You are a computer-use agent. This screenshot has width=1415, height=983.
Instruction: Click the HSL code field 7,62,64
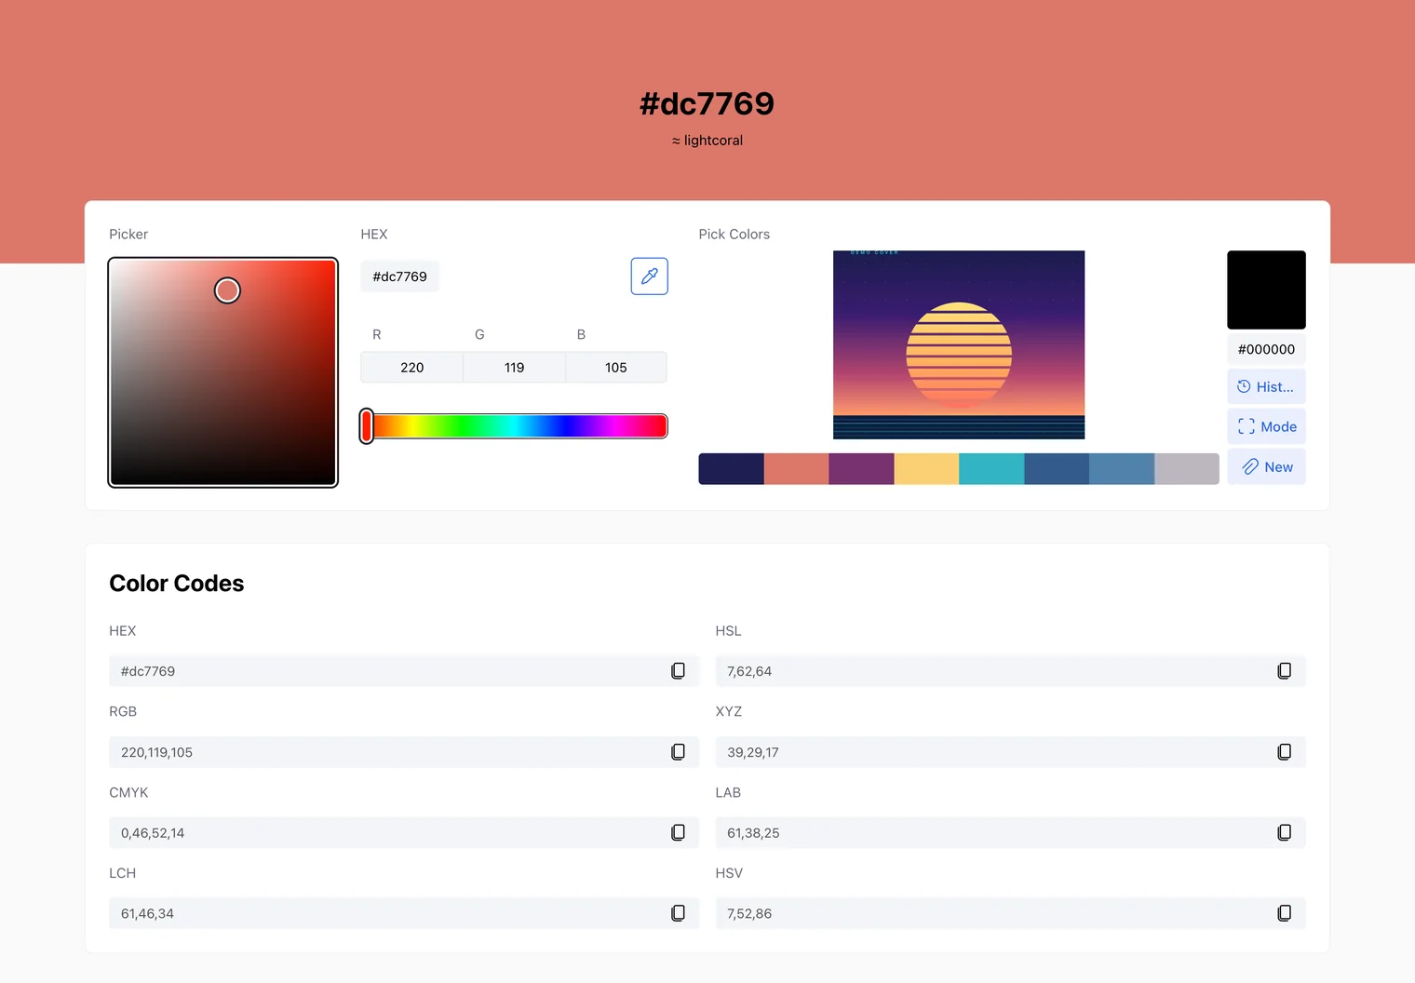(1010, 671)
